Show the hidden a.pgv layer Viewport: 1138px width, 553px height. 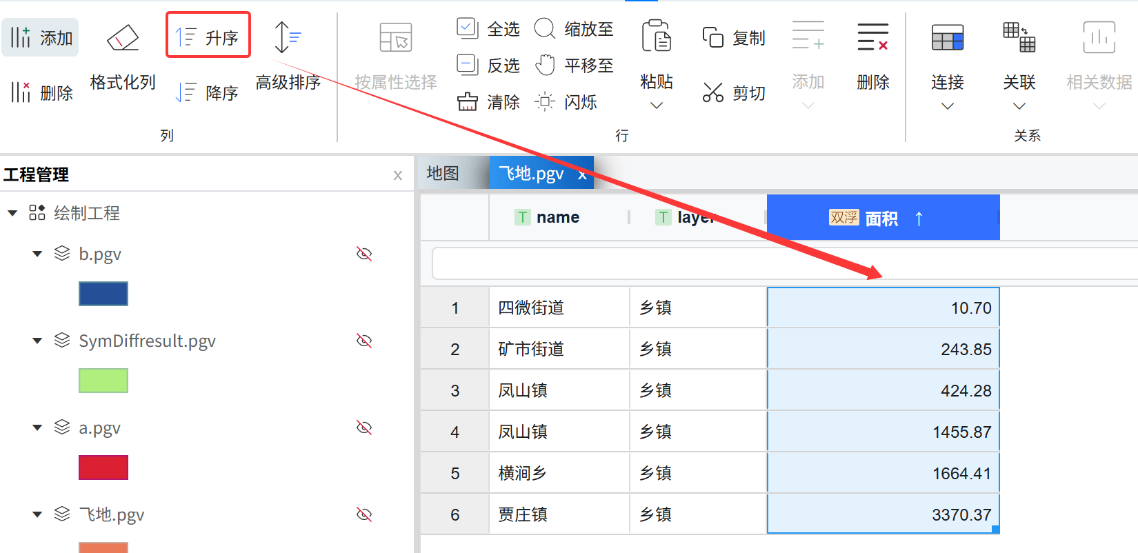(x=364, y=428)
